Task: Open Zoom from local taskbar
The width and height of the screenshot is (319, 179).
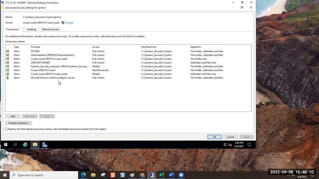Action: (x=181, y=175)
